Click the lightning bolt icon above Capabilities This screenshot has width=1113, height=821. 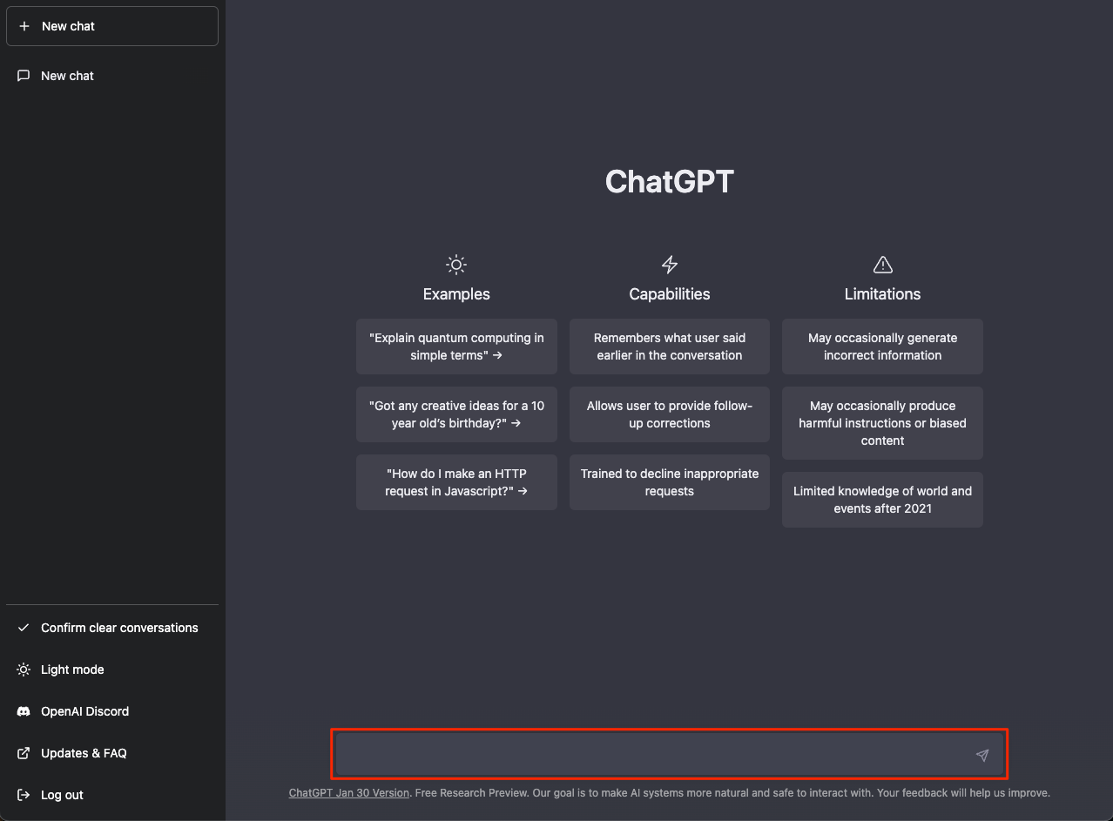click(670, 265)
